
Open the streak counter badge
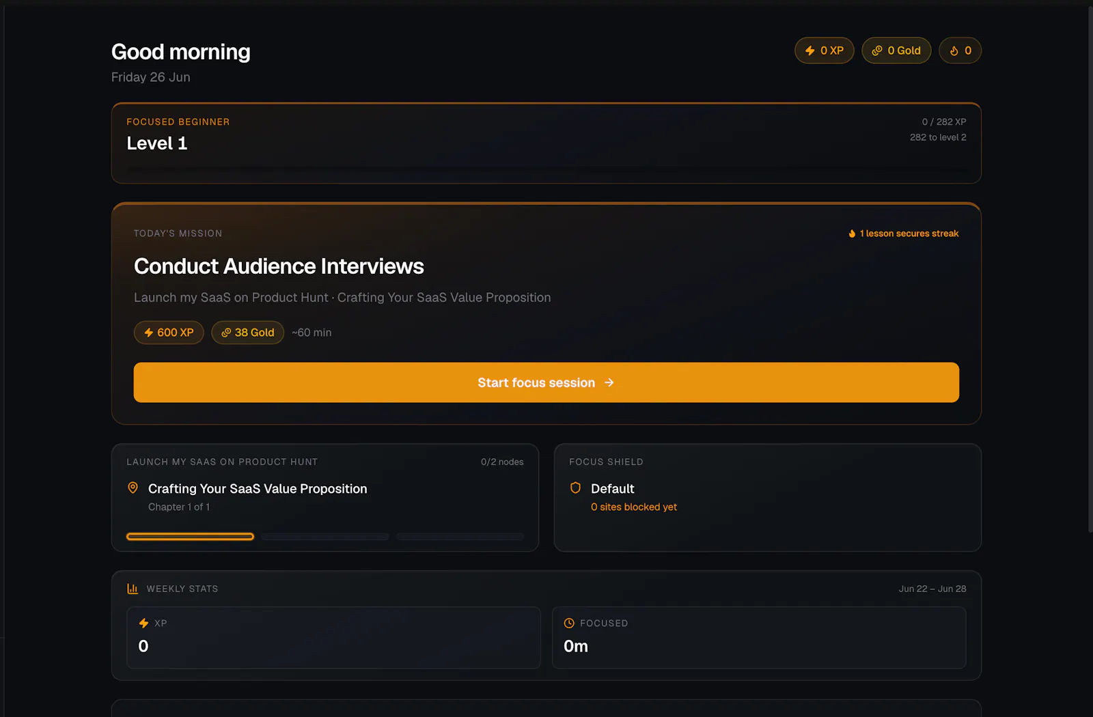(x=960, y=51)
